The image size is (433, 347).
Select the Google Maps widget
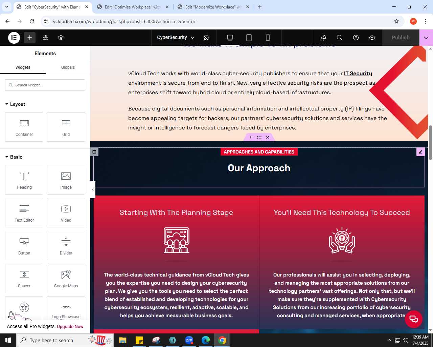click(66, 279)
